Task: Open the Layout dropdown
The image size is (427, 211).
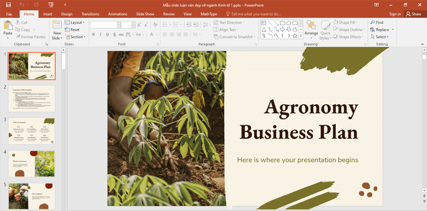Action: coord(75,22)
